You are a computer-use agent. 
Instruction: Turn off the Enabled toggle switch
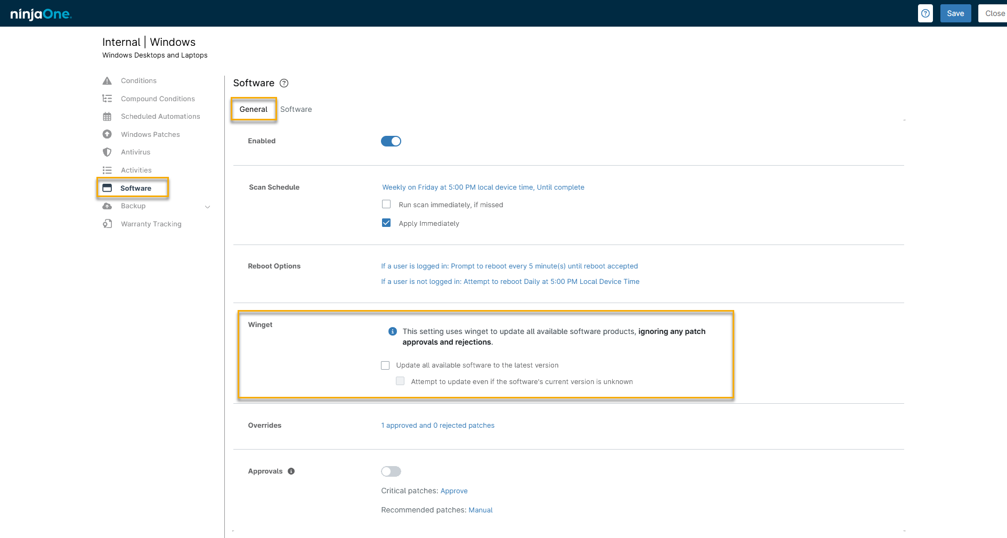391,141
